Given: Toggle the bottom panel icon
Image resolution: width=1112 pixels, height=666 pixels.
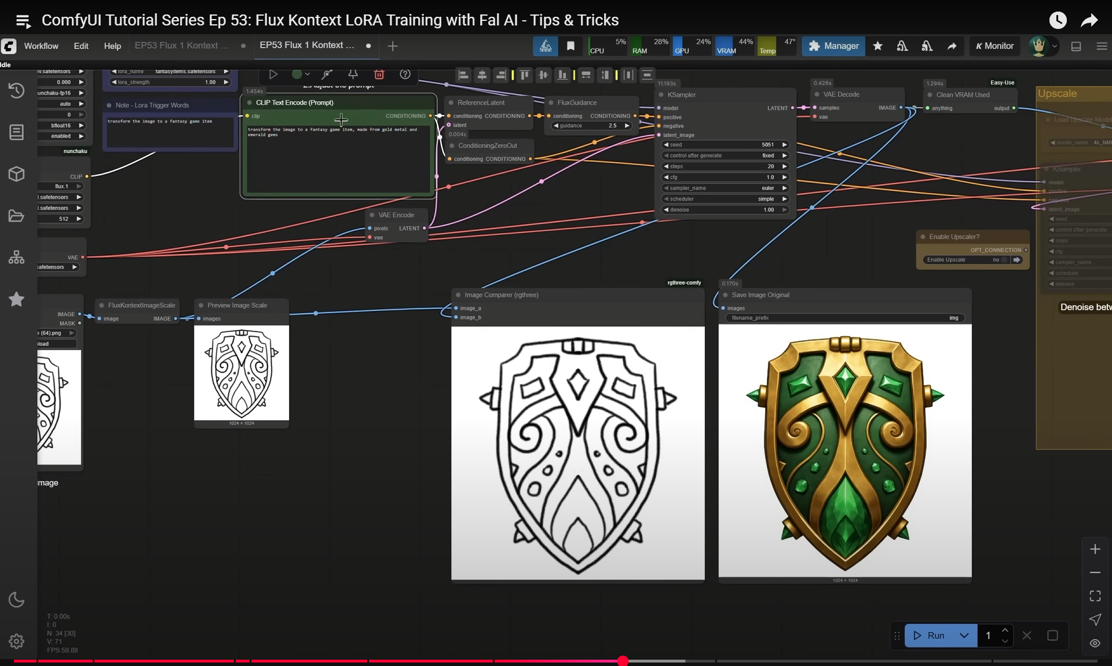Looking at the screenshot, I should [x=1076, y=46].
